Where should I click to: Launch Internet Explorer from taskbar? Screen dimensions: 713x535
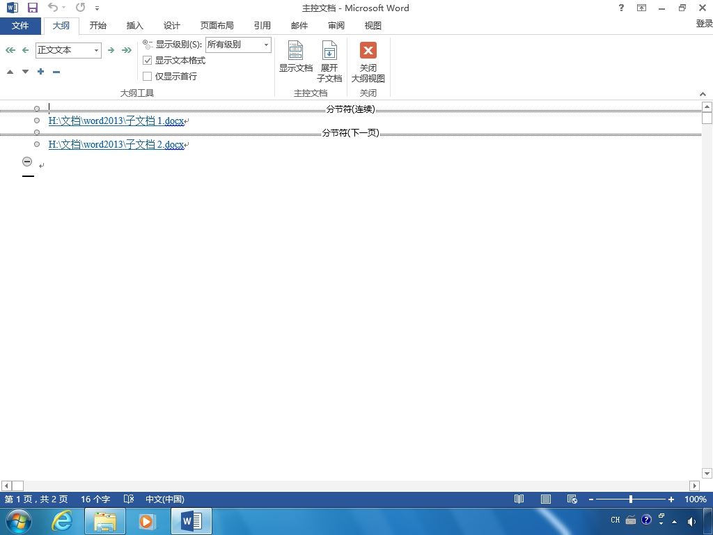coord(62,521)
